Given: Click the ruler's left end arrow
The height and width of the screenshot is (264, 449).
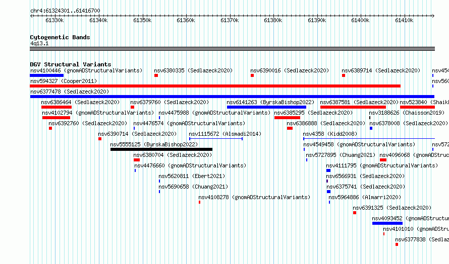Looking at the screenshot, I should pyautogui.click(x=31, y=16).
